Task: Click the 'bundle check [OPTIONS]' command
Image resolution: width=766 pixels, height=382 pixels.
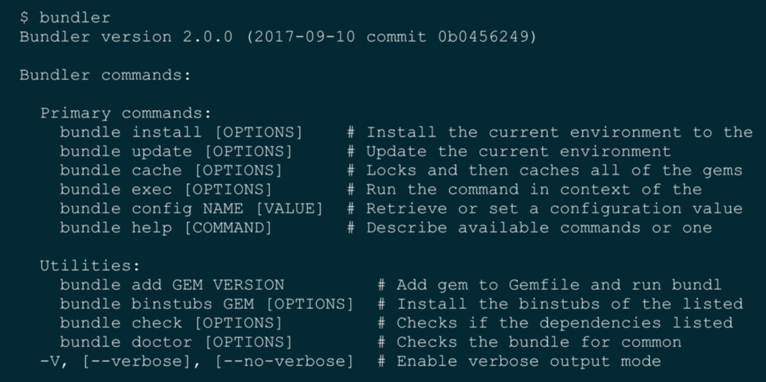Action: pyautogui.click(x=171, y=323)
